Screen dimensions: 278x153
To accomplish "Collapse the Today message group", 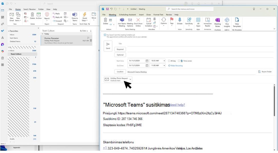I will click(43, 34).
